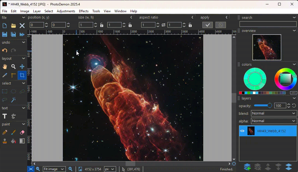Select the Pencil paint tool

click(x=5, y=132)
